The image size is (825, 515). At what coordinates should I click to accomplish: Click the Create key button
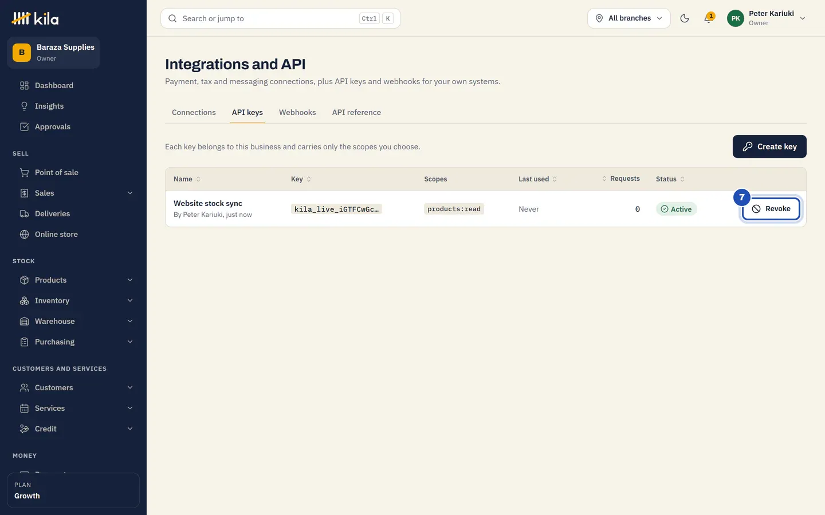point(769,146)
